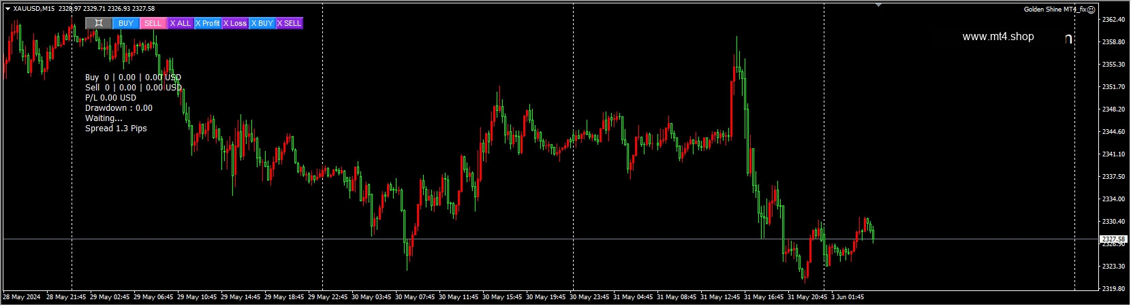This screenshot has height=306, width=1131.
Task: Close losing orders with X Loss
Action: pyautogui.click(x=235, y=23)
